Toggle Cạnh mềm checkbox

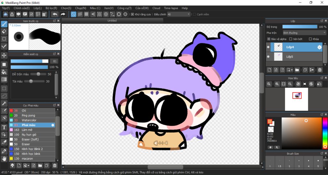[x=194, y=14]
